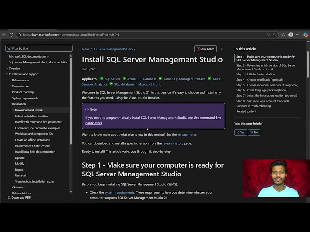This screenshot has height=232, width=310.
Task: Open the Repair sidebar item
Action: 19,170
